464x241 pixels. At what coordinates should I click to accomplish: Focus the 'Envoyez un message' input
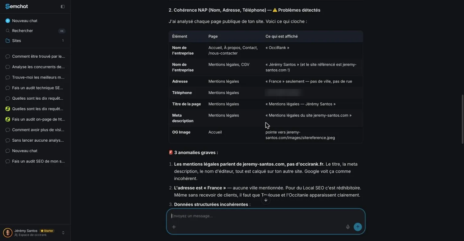click(266, 216)
